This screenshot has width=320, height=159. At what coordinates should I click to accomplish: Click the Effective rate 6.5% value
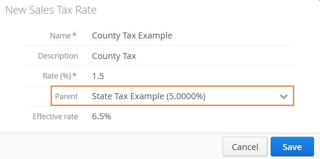pyautogui.click(x=101, y=117)
